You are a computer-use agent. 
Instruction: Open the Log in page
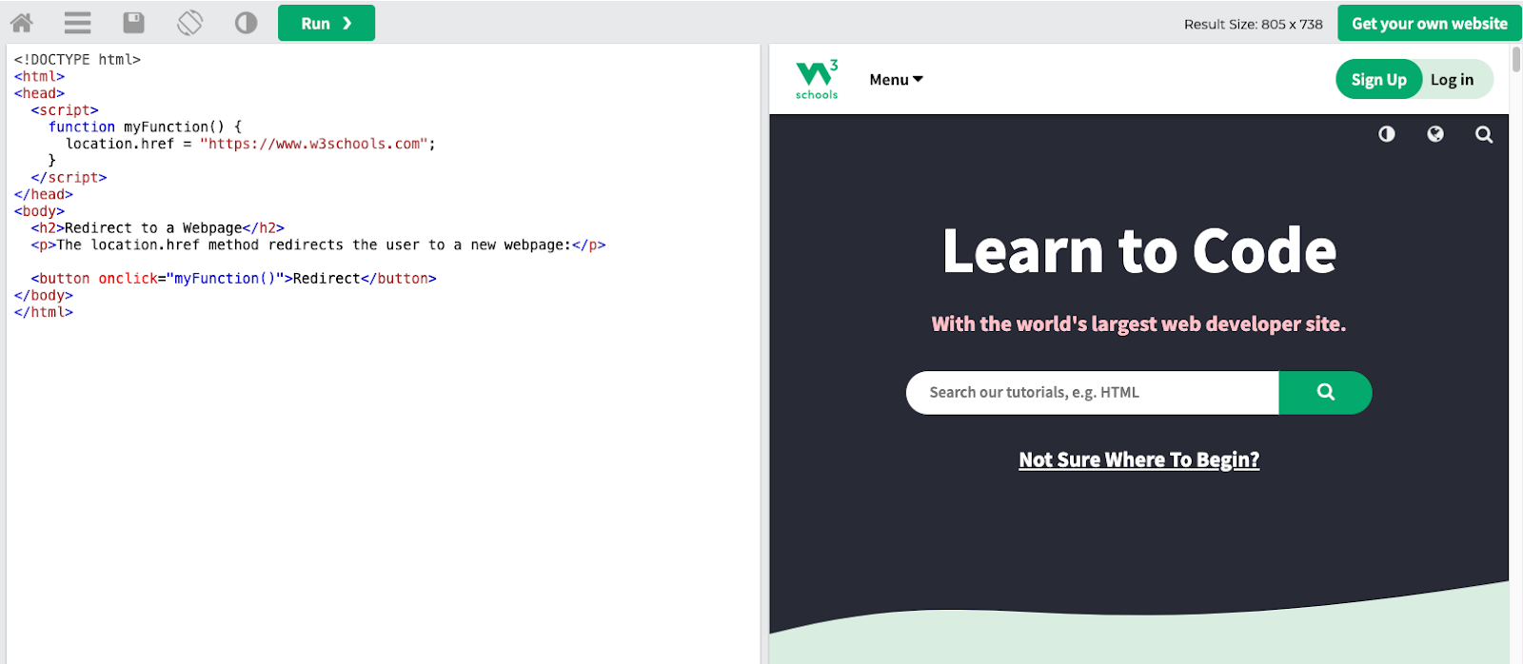click(x=1452, y=80)
